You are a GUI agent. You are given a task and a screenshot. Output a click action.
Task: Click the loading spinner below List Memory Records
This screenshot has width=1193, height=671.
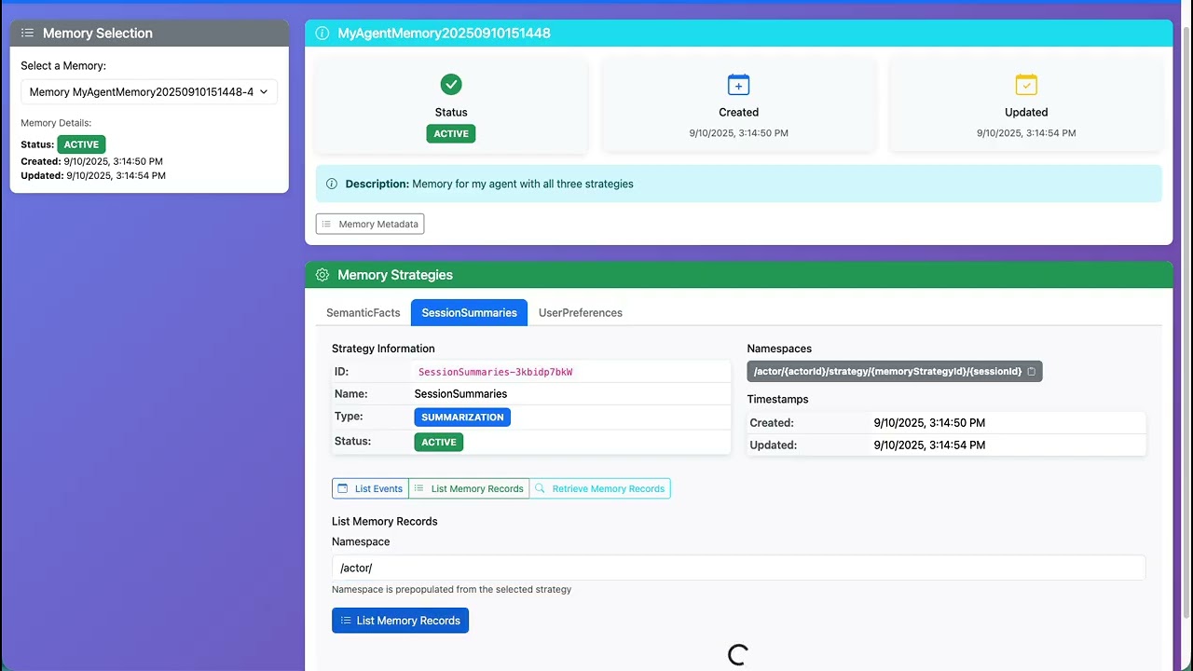point(738,655)
